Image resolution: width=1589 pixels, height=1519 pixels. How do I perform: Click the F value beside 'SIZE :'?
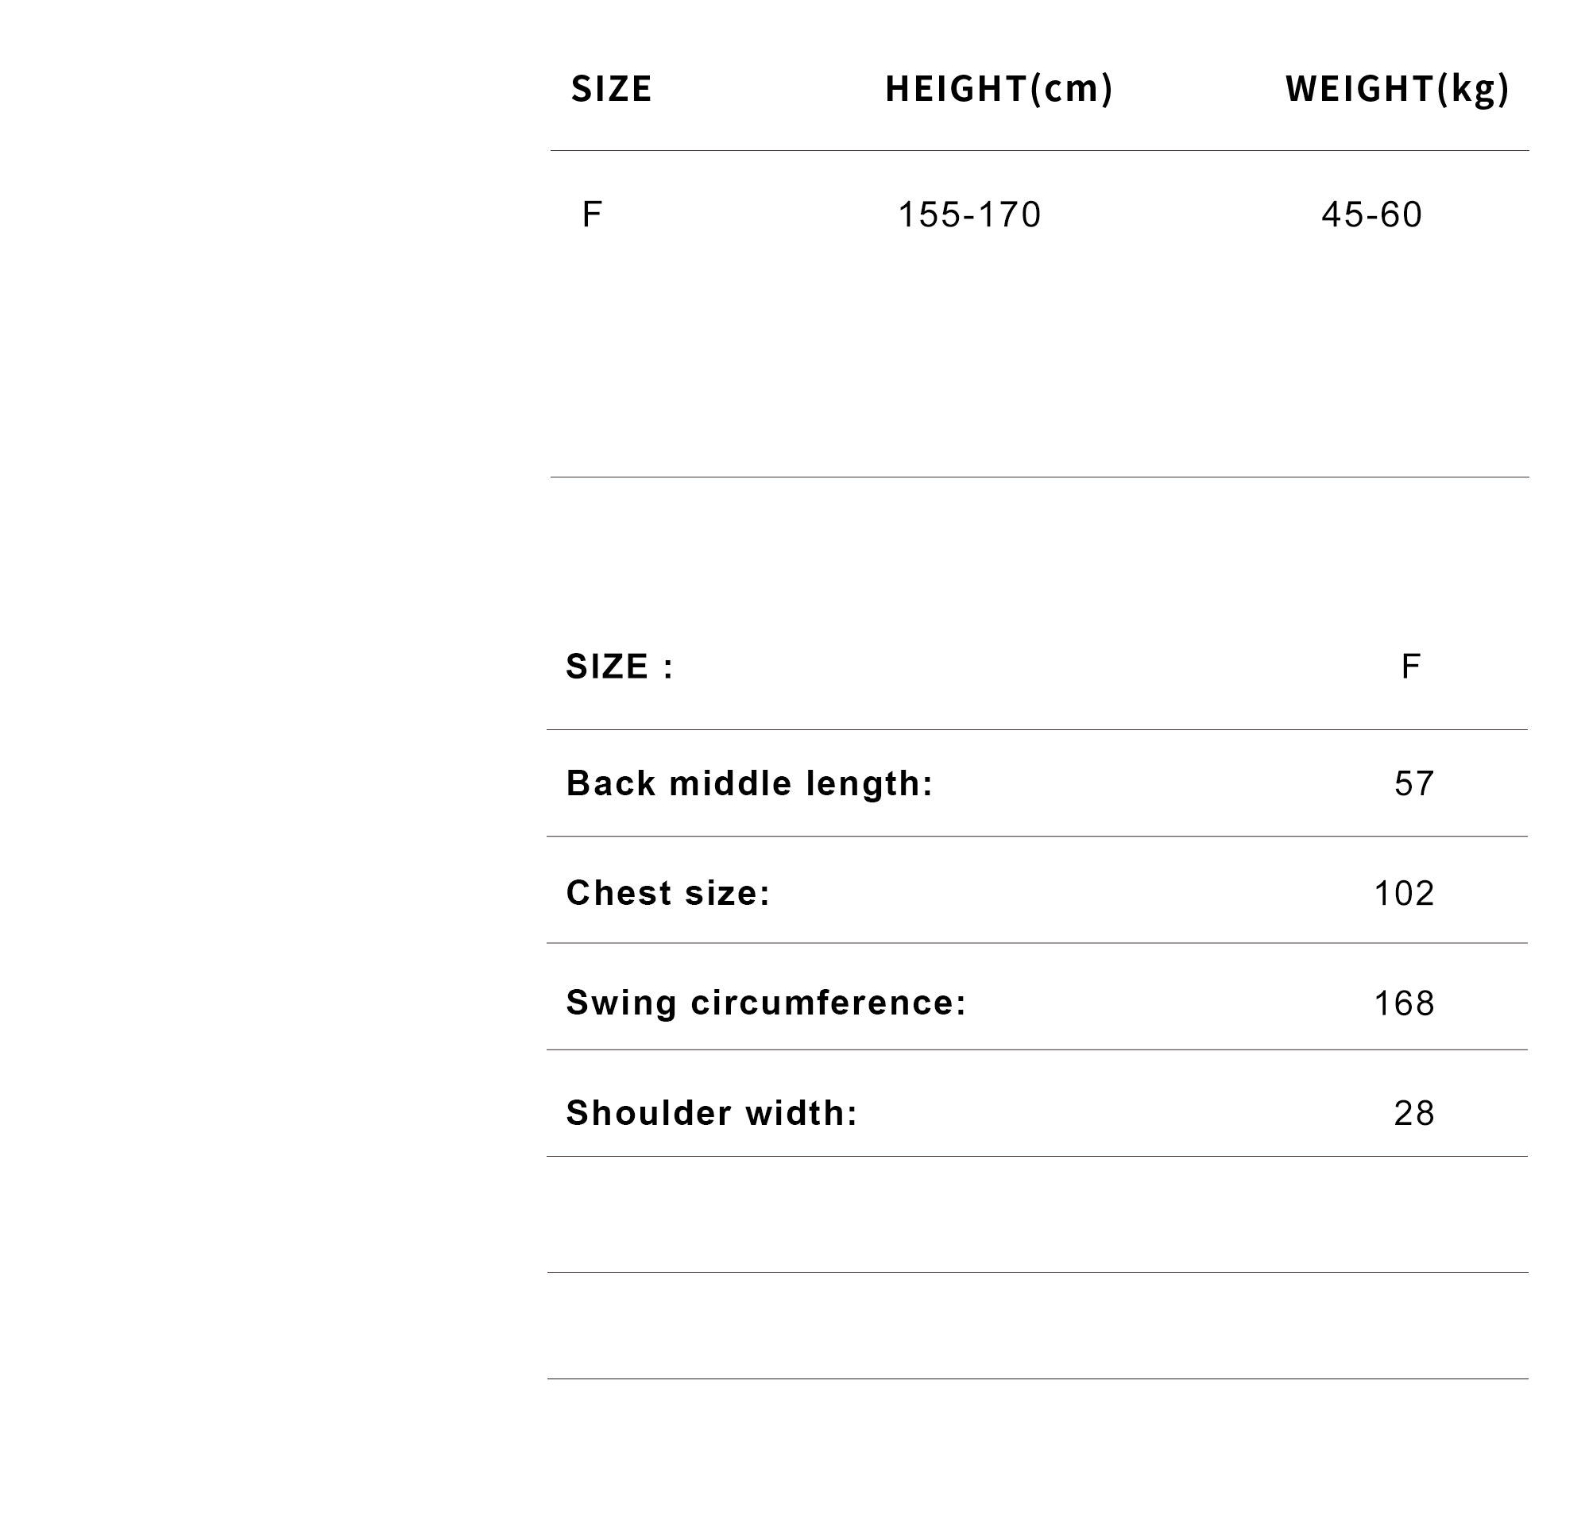pos(1410,667)
